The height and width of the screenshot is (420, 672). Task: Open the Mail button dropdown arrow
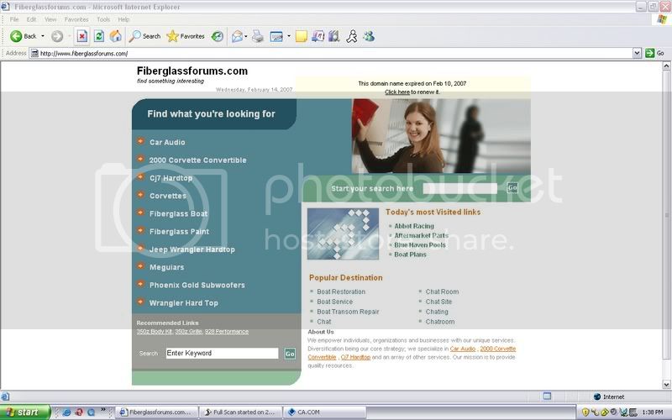[x=245, y=36]
